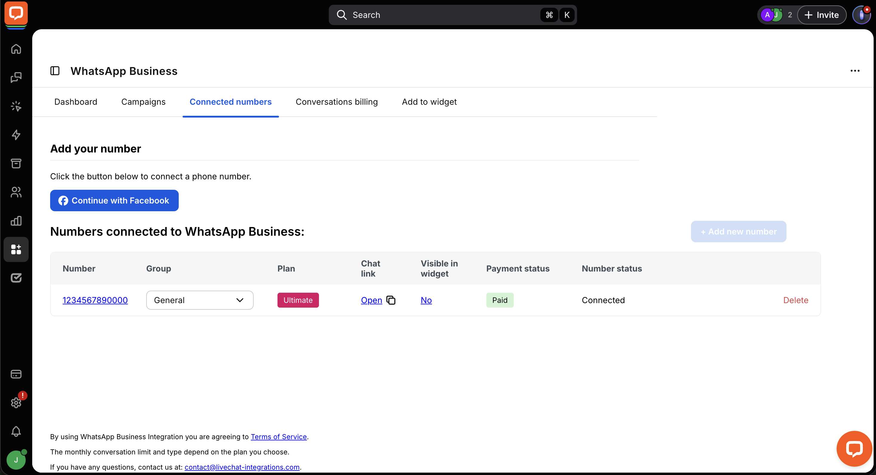Click the LiveChat logo icon
Image resolution: width=876 pixels, height=475 pixels.
tap(16, 14)
